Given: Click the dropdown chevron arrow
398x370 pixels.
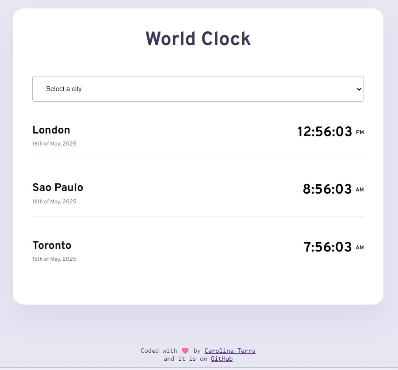Looking at the screenshot, I should tap(359, 89).
